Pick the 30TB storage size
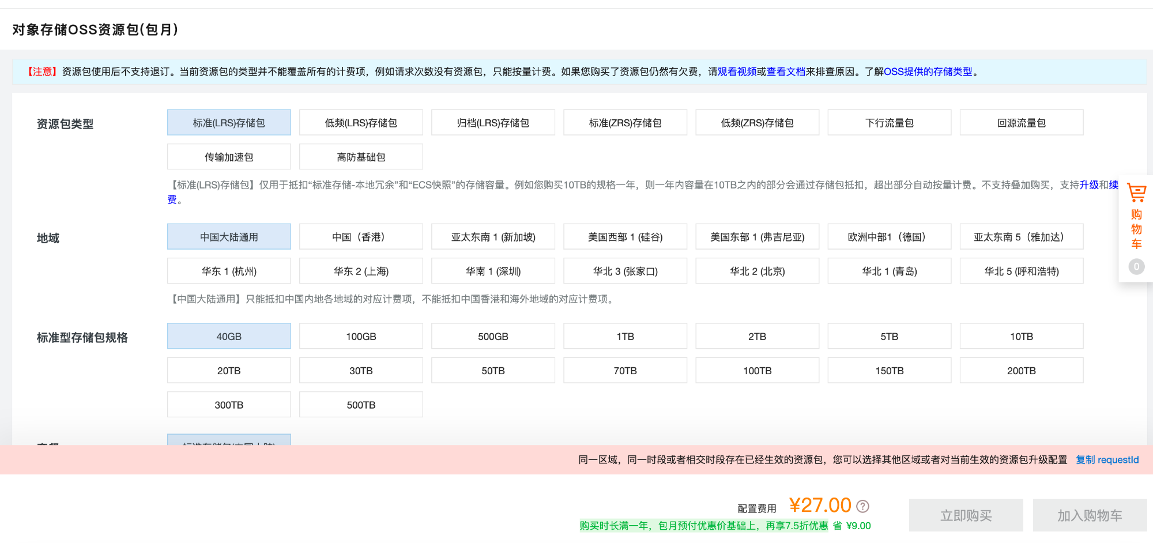The width and height of the screenshot is (1153, 543). (x=361, y=370)
